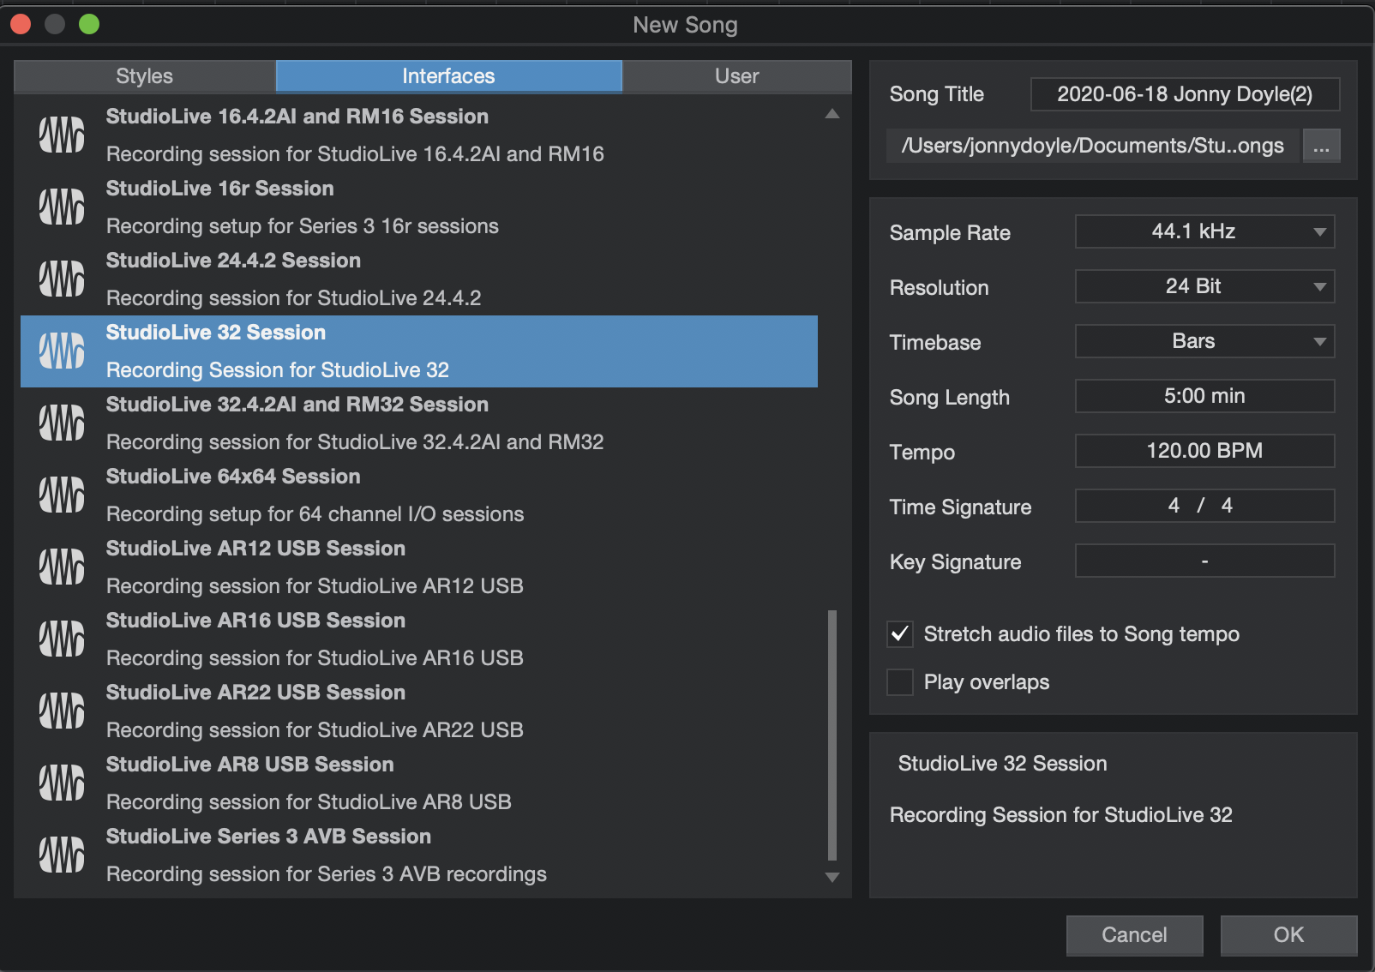Select the StudioLive AR16 USB Session template
This screenshot has height=972, width=1375.
(419, 639)
